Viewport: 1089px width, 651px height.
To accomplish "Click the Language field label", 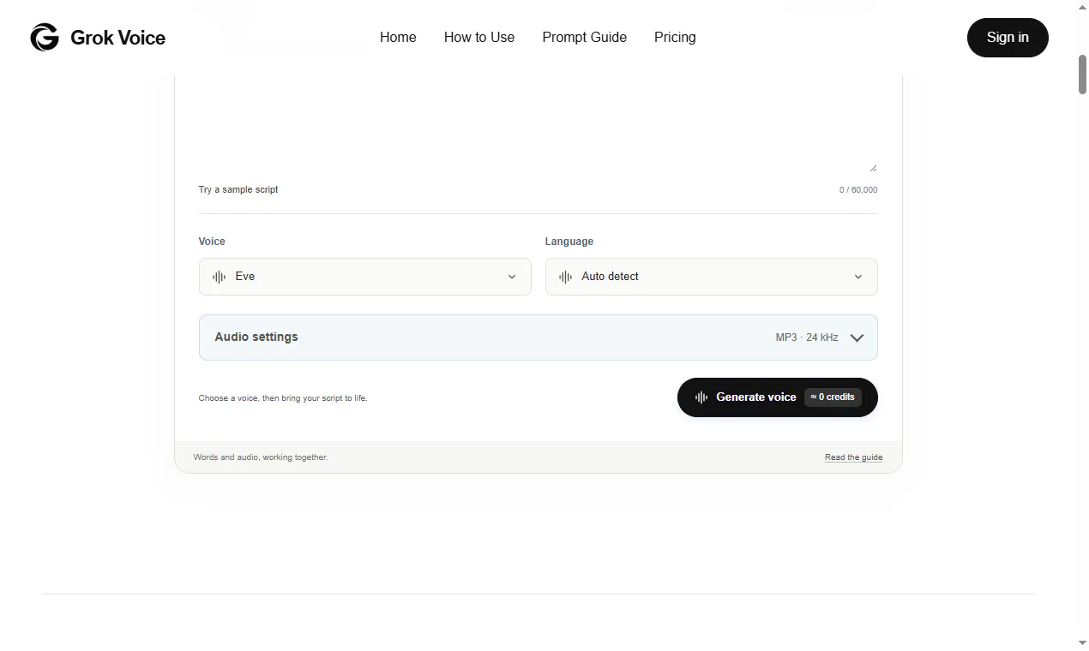I will 569,242.
